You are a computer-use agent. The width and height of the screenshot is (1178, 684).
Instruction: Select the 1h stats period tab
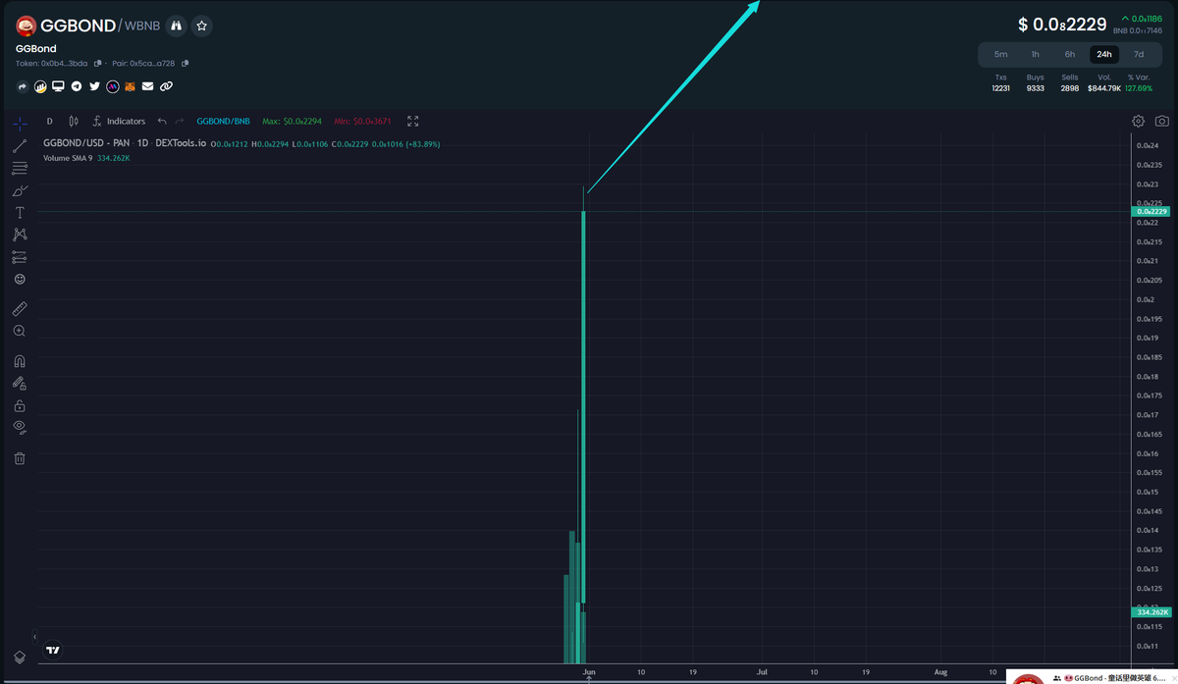pyautogui.click(x=1035, y=55)
